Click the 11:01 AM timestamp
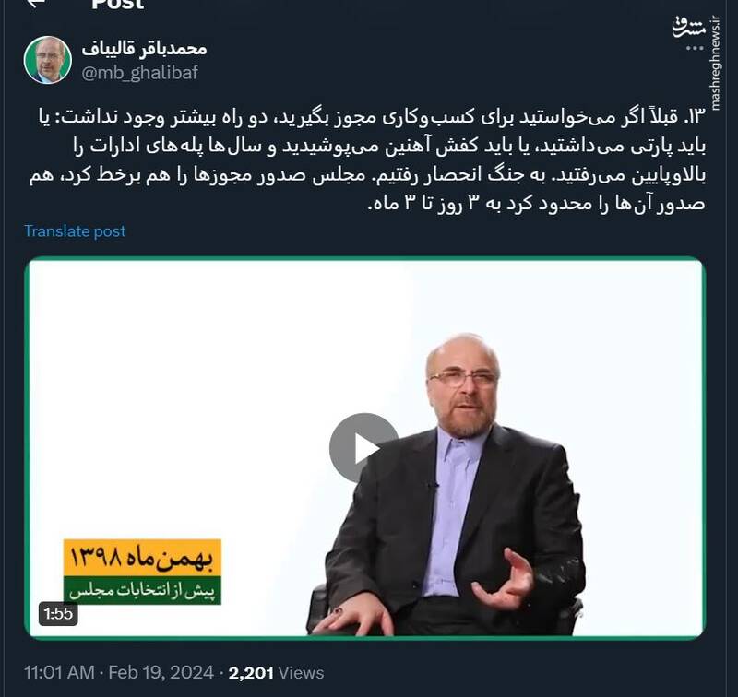The image size is (738, 697). coord(59,672)
